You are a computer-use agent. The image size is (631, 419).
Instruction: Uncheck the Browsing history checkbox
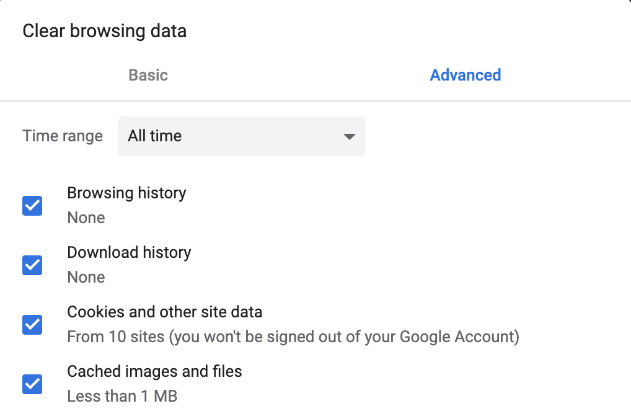(x=32, y=206)
